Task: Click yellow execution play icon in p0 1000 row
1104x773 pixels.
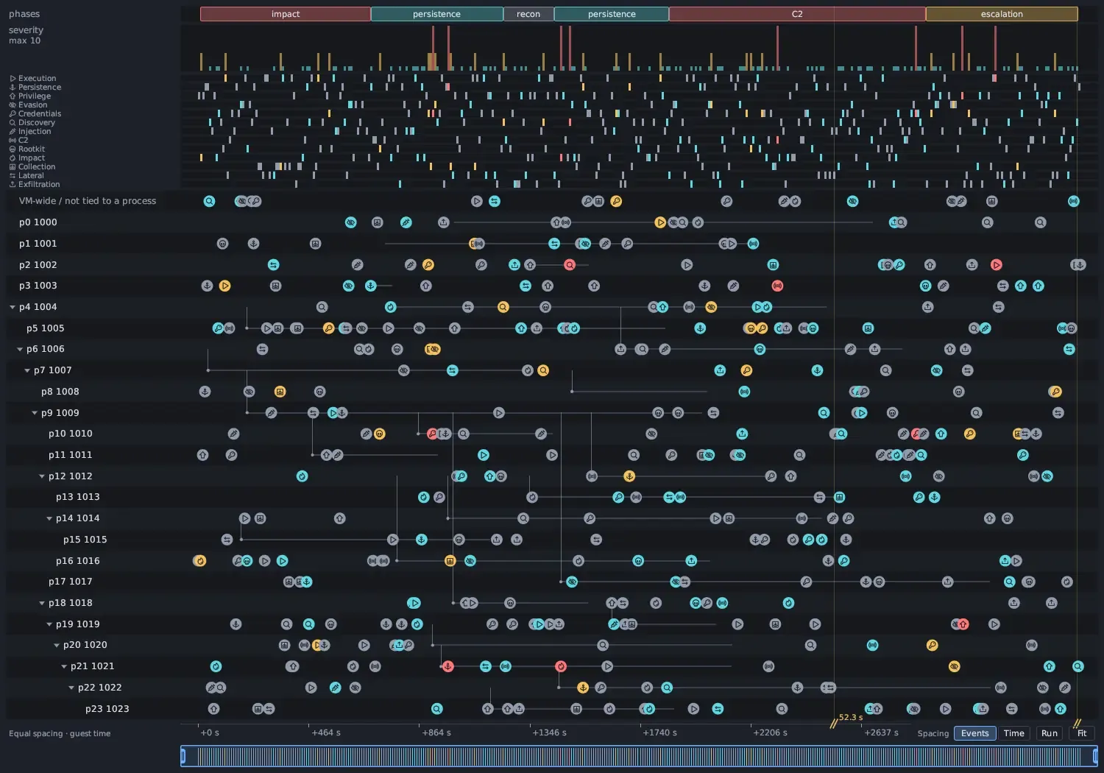Action: (660, 222)
